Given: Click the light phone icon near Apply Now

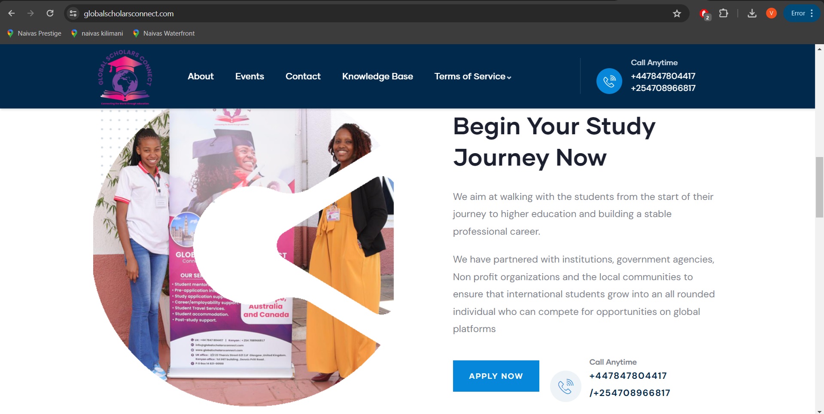Looking at the screenshot, I should click(566, 386).
